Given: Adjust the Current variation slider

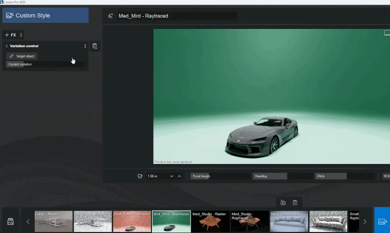Looking at the screenshot, I should (x=46, y=64).
